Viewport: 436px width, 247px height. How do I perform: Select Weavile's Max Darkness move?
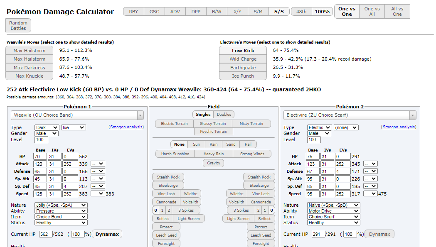tap(30, 68)
